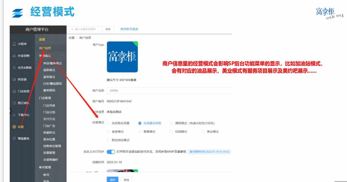Choose the 零售模式 radio option
347x182 pixels.
(140, 132)
